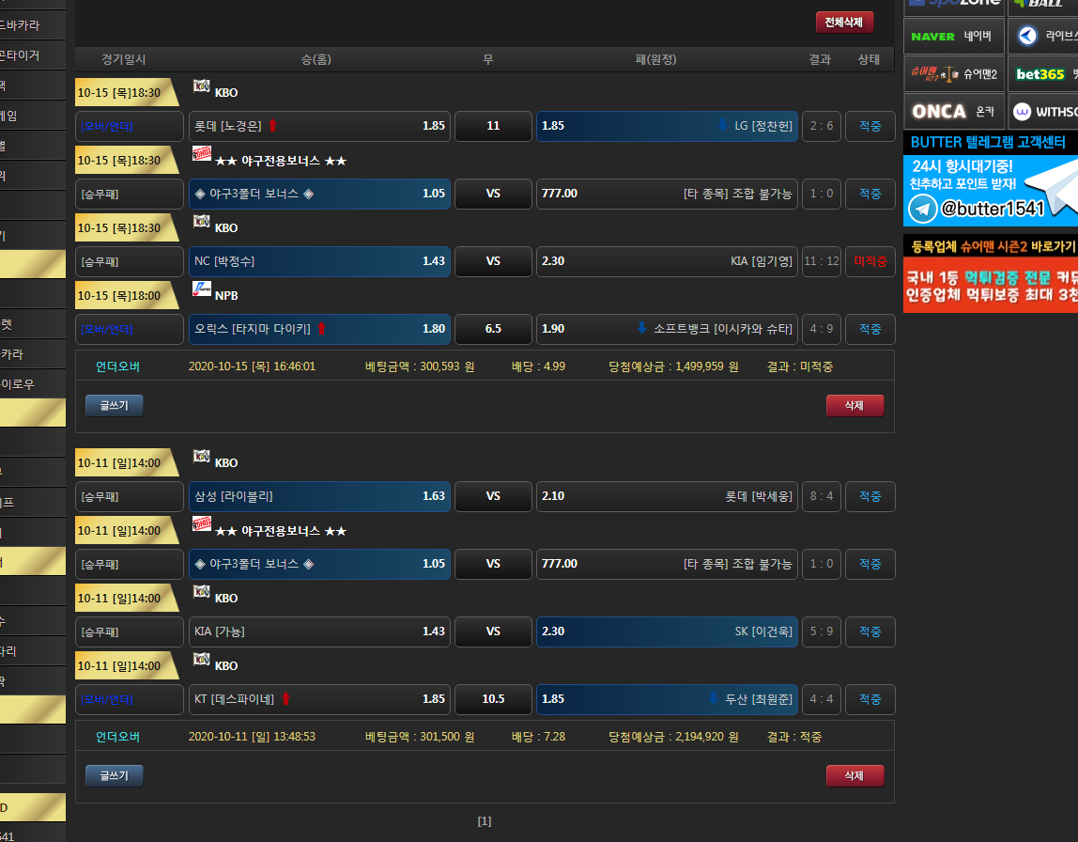Click the 슈어맨 시즌2 바로가기 banner
The width and height of the screenshot is (1078, 842).
coord(991,247)
